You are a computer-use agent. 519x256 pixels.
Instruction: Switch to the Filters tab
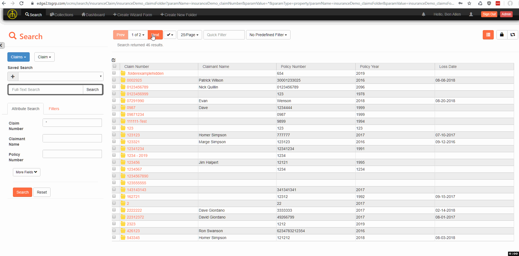pos(54,109)
